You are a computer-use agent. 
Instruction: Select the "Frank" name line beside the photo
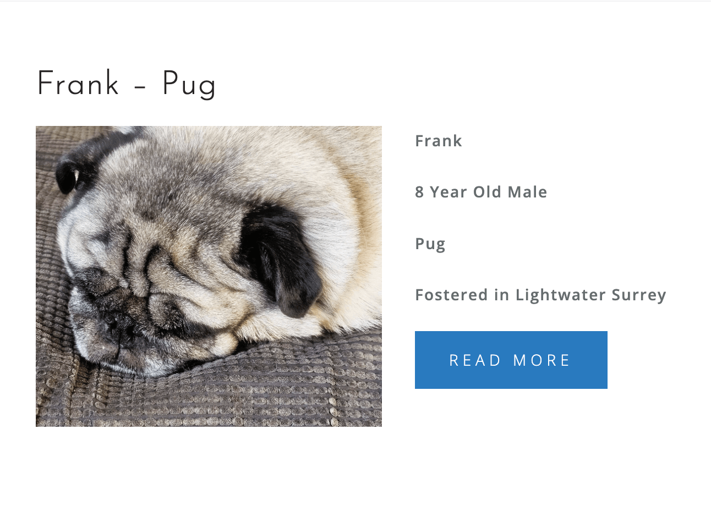[439, 141]
